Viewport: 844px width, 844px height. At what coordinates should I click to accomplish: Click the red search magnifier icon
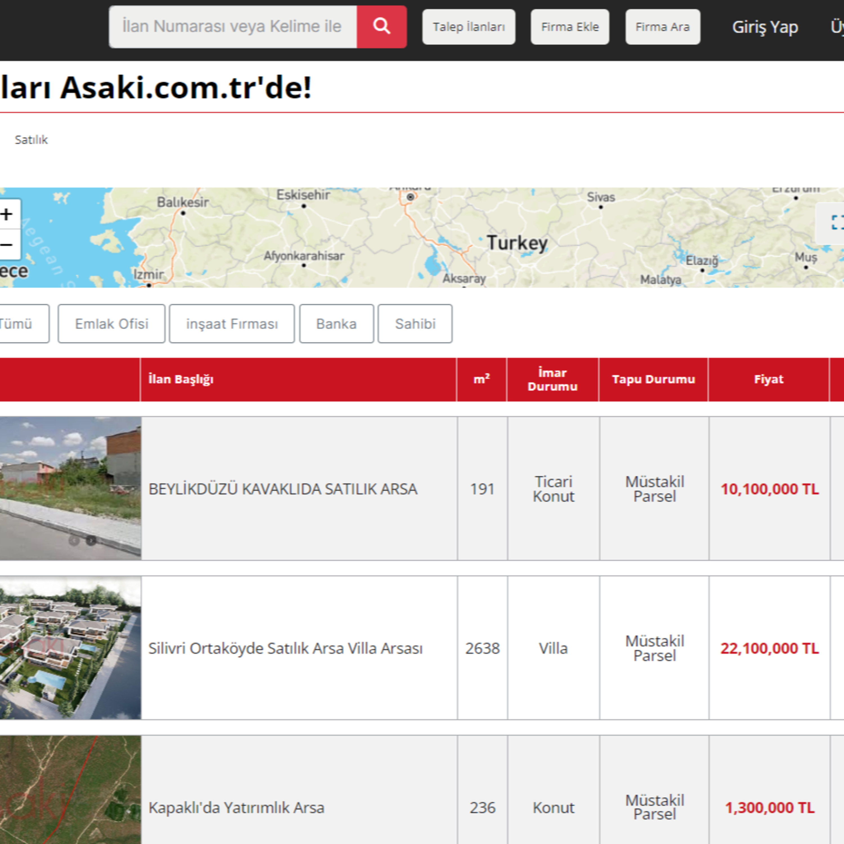tap(381, 27)
